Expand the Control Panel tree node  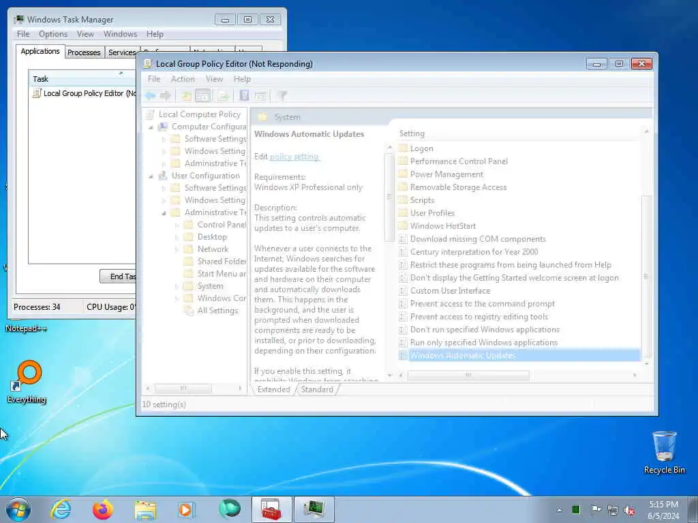177,225
